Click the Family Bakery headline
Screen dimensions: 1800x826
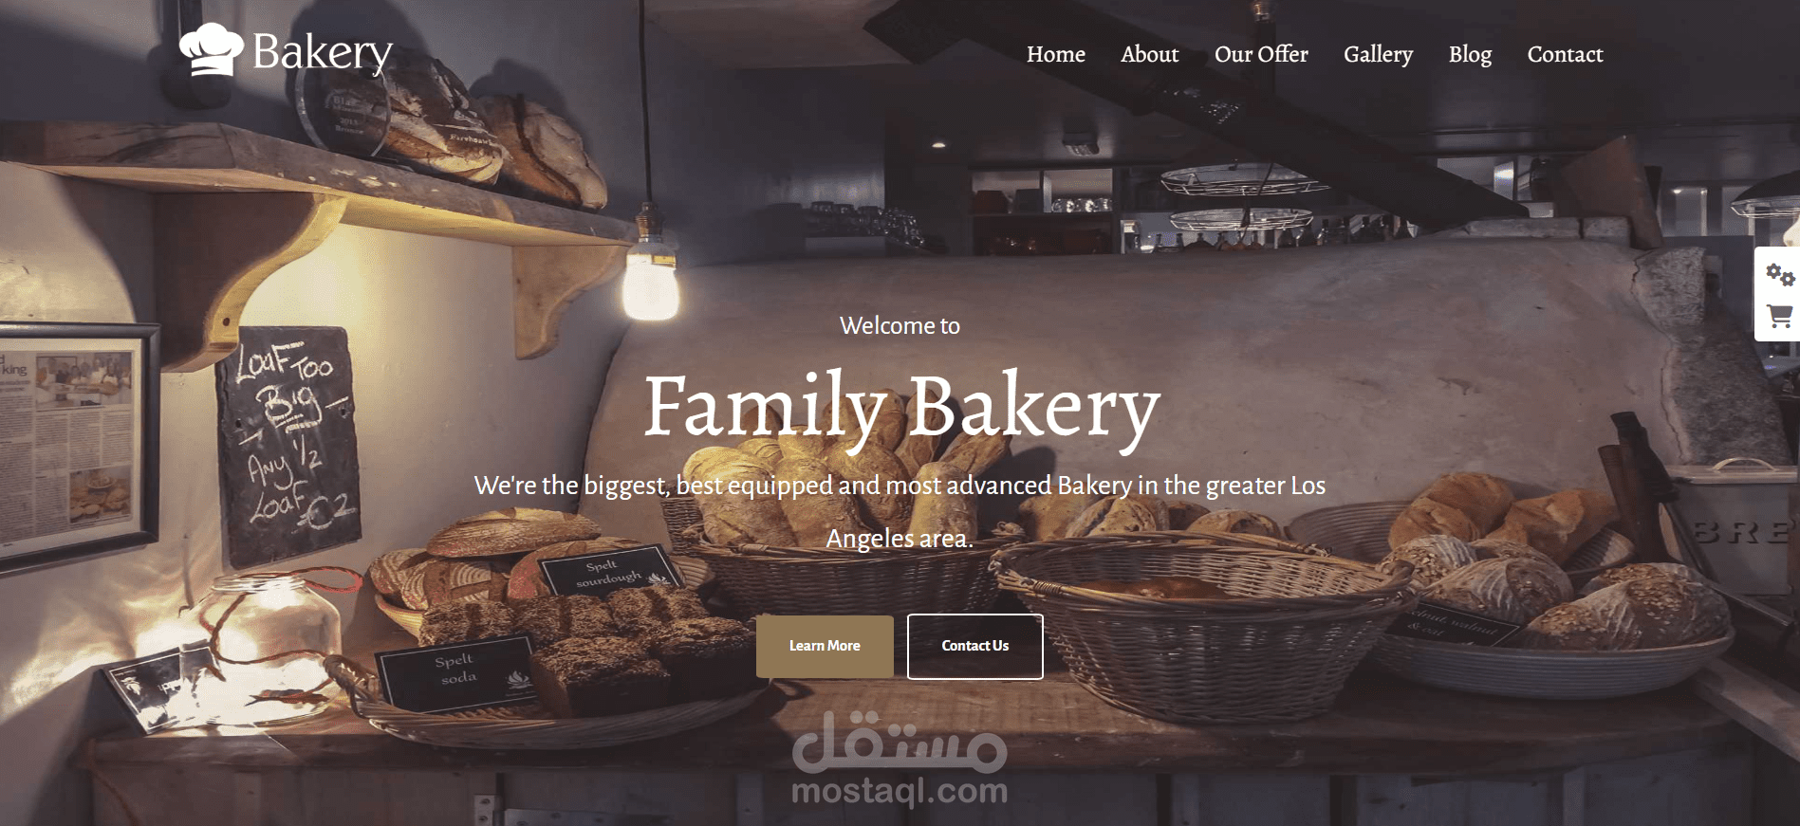[901, 408]
